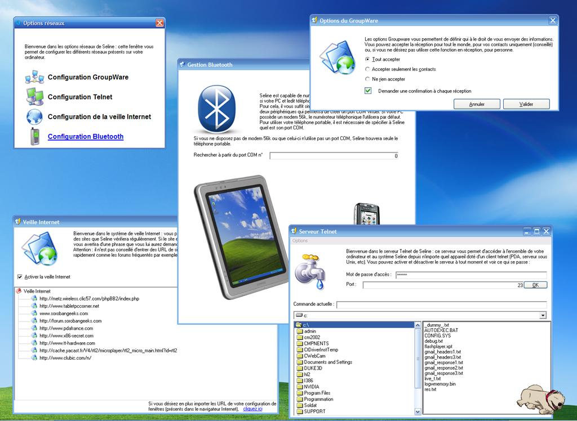The height and width of the screenshot is (421, 577).
Task: Click the icon next to http://www.tabletpccorner.net
Action: (34, 306)
